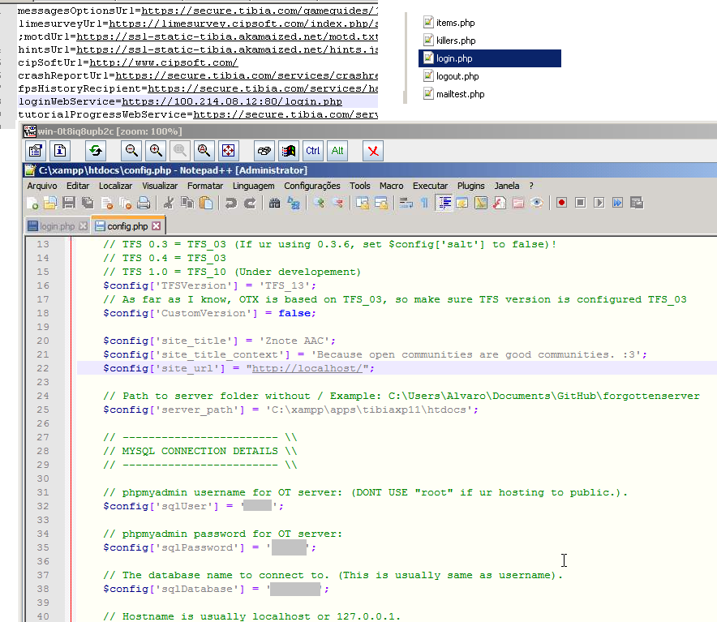Refresh the VNC screen
The width and height of the screenshot is (717, 622).
[x=96, y=151]
